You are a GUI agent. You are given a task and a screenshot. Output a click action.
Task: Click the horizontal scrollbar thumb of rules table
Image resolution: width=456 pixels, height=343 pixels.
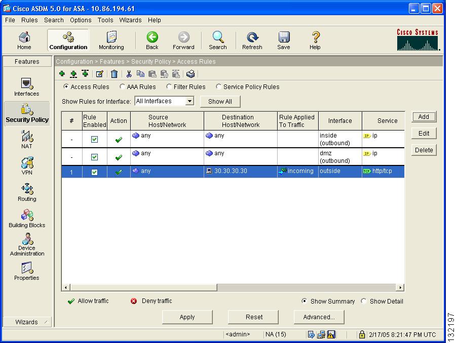[143, 287]
